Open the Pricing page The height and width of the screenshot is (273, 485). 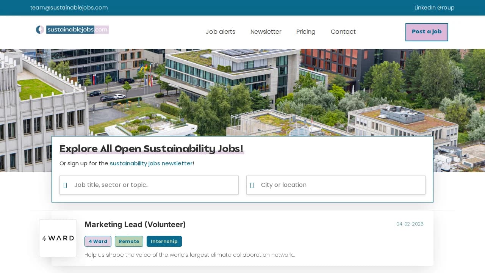(x=306, y=32)
